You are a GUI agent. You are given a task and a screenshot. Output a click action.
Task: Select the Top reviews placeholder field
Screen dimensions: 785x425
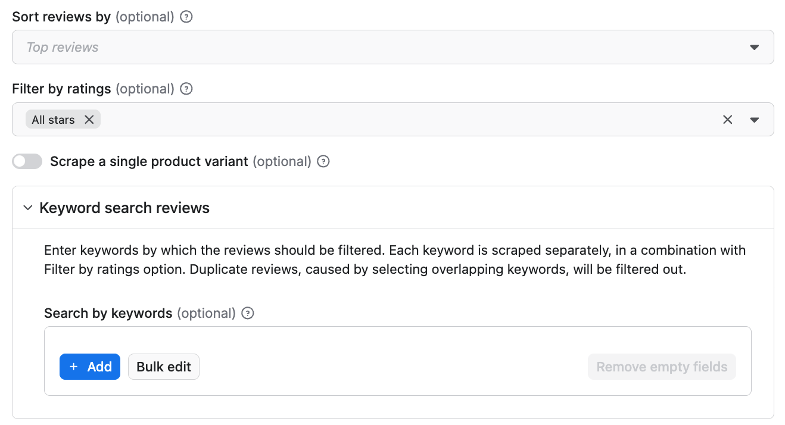[x=393, y=47]
